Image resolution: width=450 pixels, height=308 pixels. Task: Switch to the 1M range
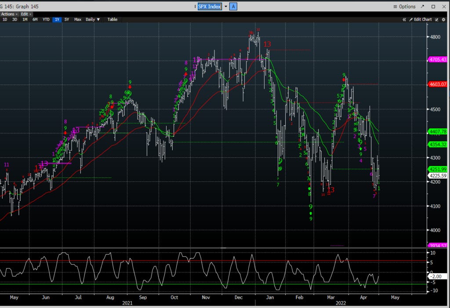(x=25, y=19)
